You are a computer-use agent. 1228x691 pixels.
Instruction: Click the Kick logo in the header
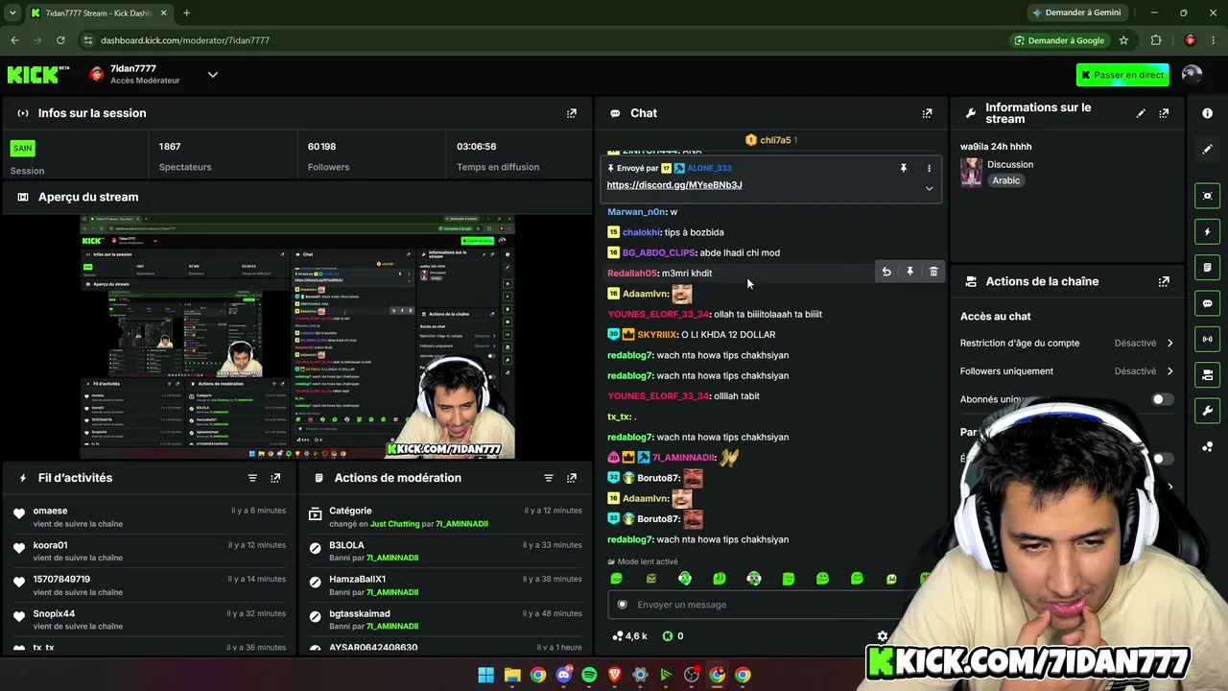click(38, 74)
